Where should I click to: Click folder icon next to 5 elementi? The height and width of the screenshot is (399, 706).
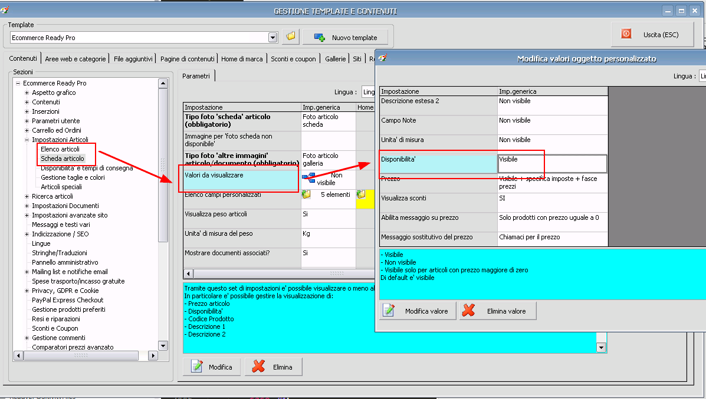(306, 194)
